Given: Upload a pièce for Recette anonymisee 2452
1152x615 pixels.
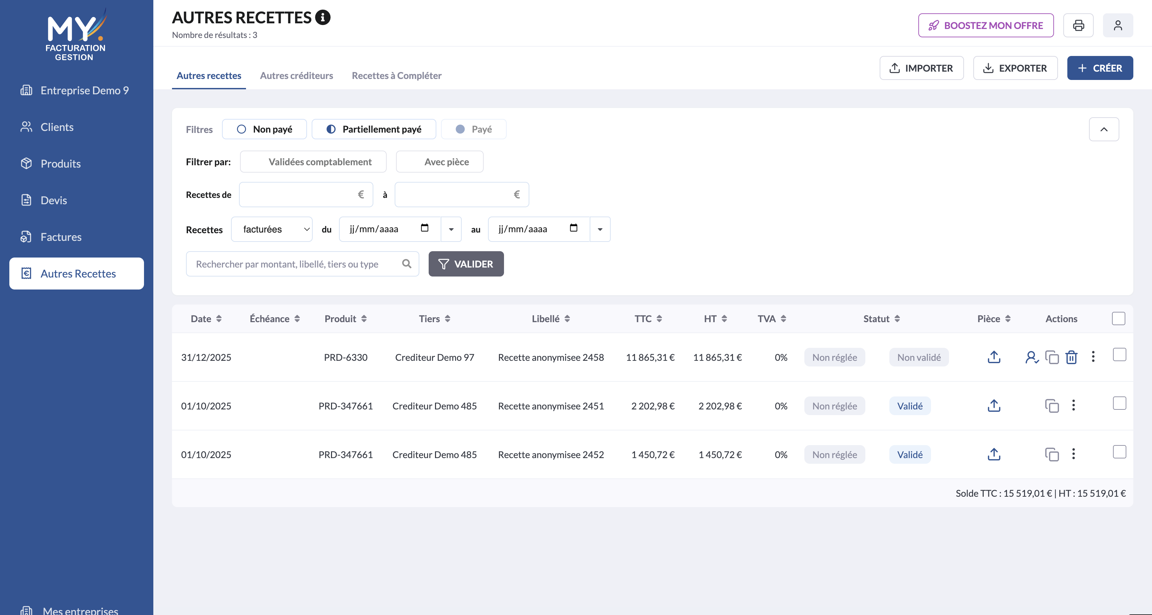Looking at the screenshot, I should tap(994, 454).
